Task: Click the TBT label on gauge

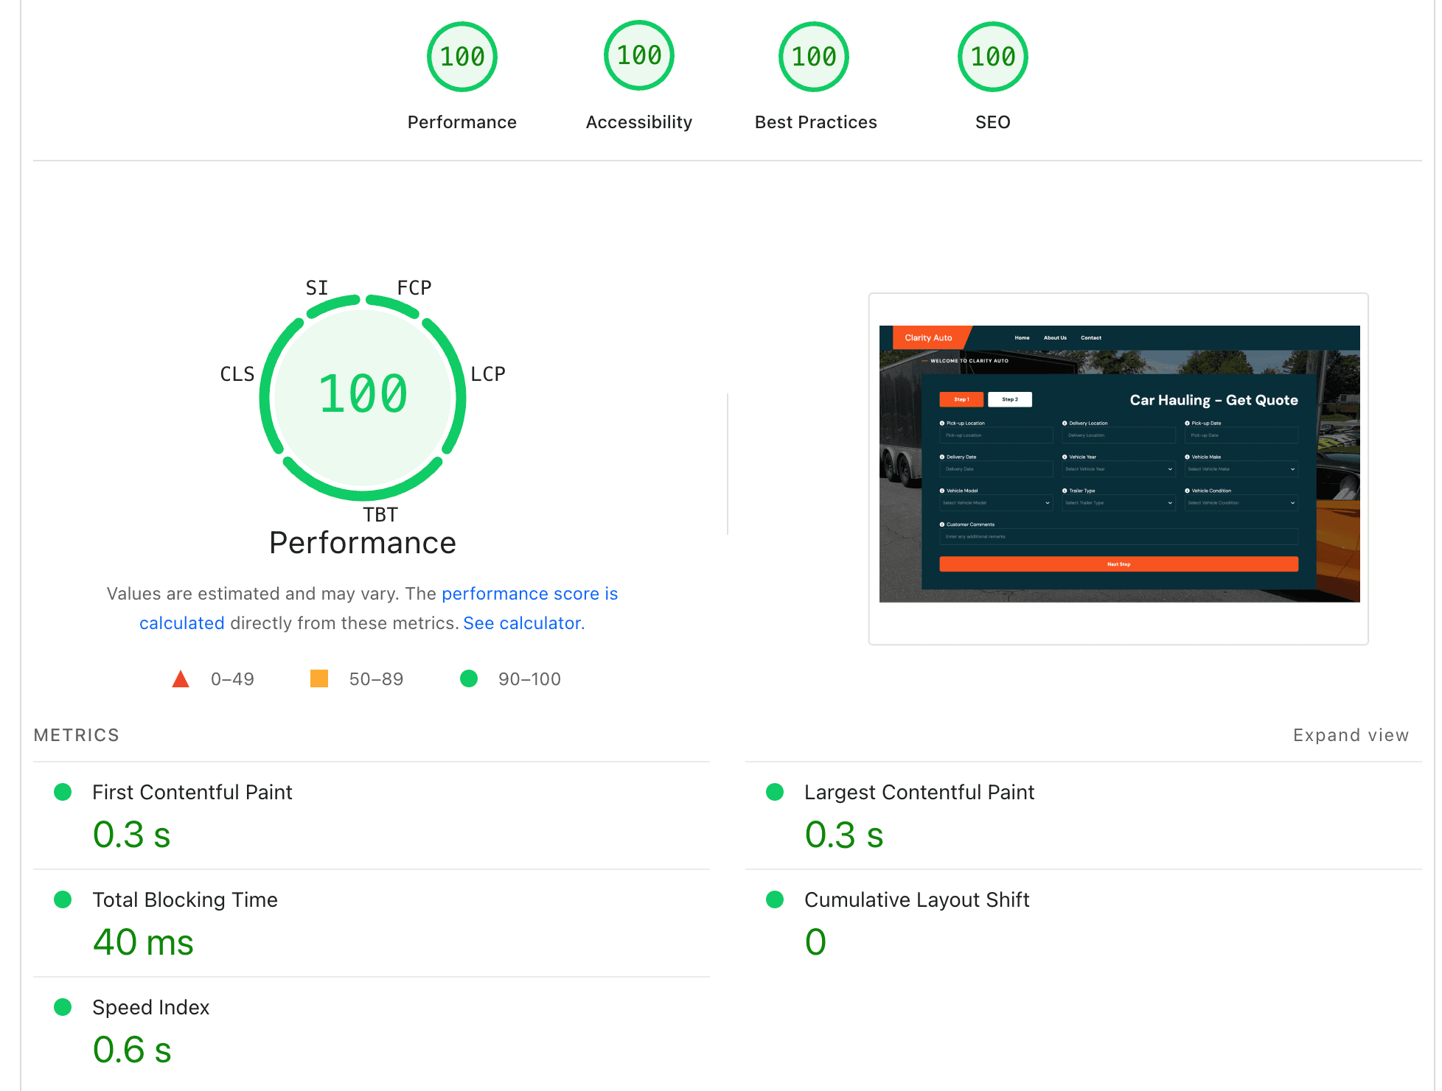Action: 380,514
